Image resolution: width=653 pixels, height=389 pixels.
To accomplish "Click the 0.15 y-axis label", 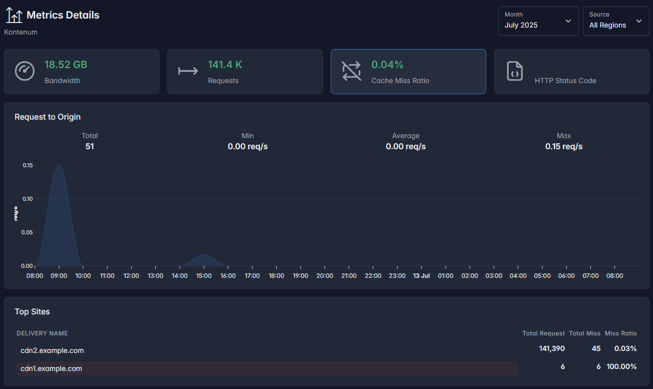I will (28, 165).
